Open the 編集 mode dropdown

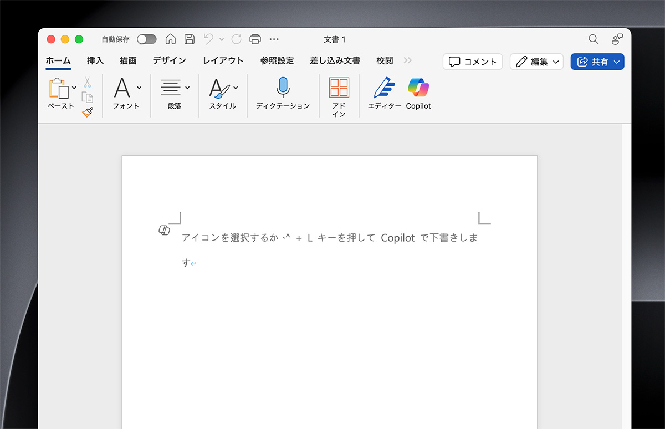536,62
